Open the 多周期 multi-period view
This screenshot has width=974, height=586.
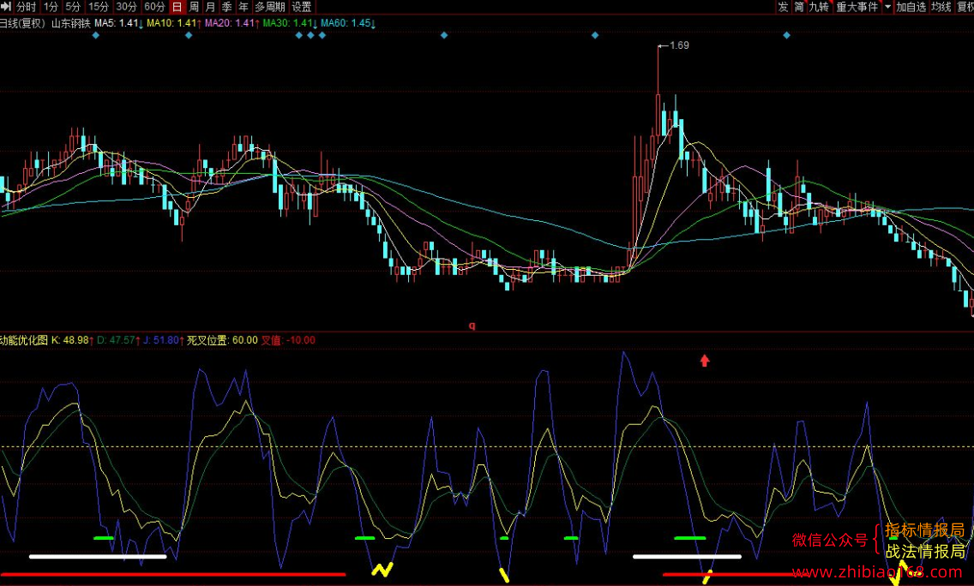(270, 7)
